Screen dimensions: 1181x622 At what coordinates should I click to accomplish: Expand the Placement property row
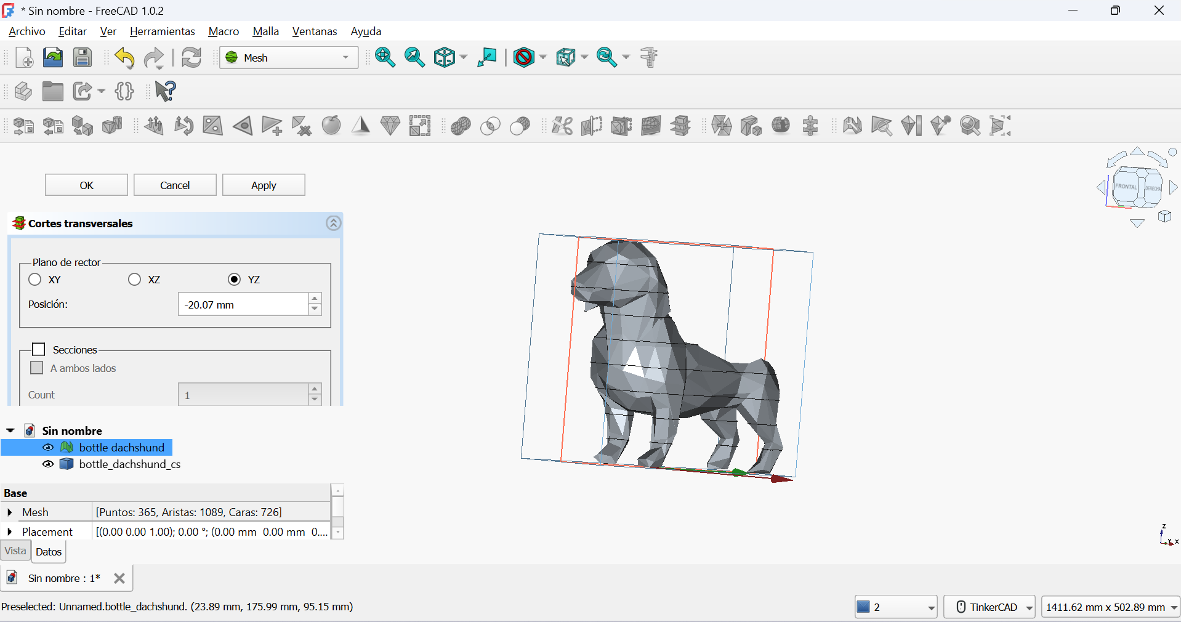click(x=10, y=531)
